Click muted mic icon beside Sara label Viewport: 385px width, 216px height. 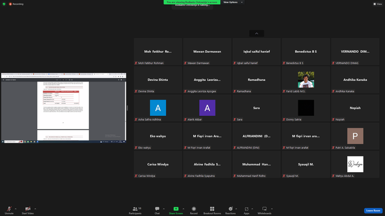pyautogui.click(x=235, y=119)
